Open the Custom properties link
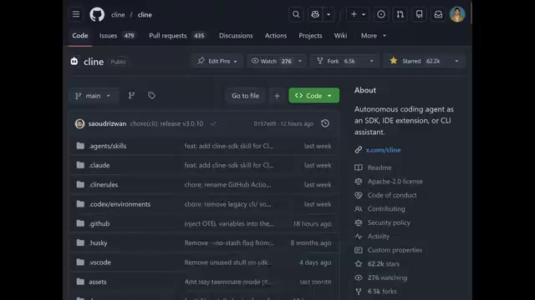Viewport: 535px width, 300px height. [395, 250]
